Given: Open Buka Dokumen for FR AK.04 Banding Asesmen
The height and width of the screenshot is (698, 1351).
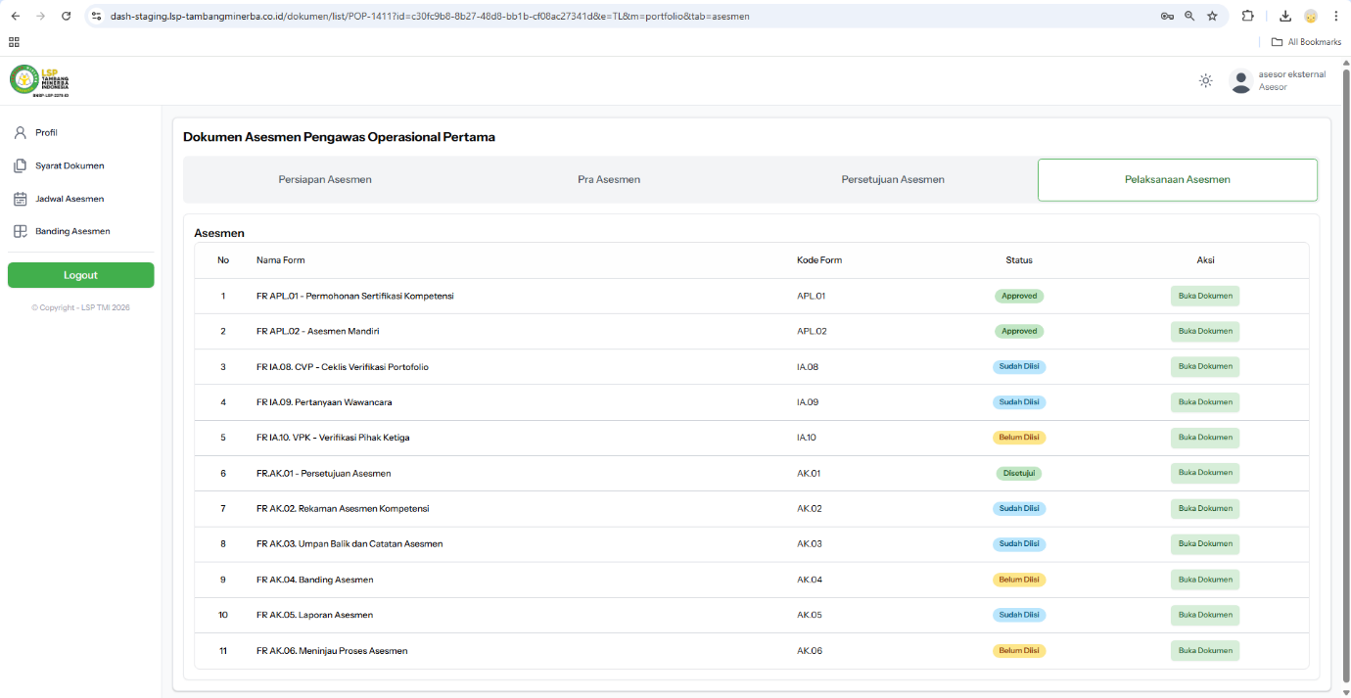Looking at the screenshot, I should tap(1205, 580).
